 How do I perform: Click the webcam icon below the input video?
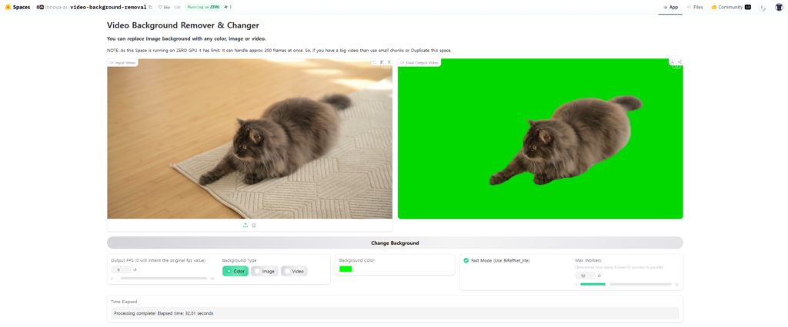click(254, 225)
